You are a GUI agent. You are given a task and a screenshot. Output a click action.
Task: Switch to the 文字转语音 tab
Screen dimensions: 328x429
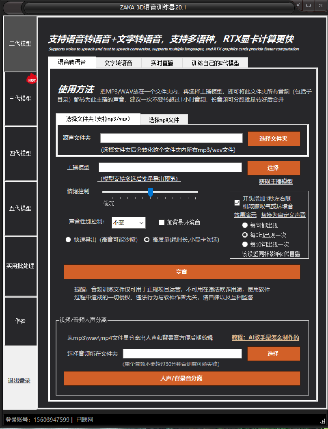(x=118, y=63)
